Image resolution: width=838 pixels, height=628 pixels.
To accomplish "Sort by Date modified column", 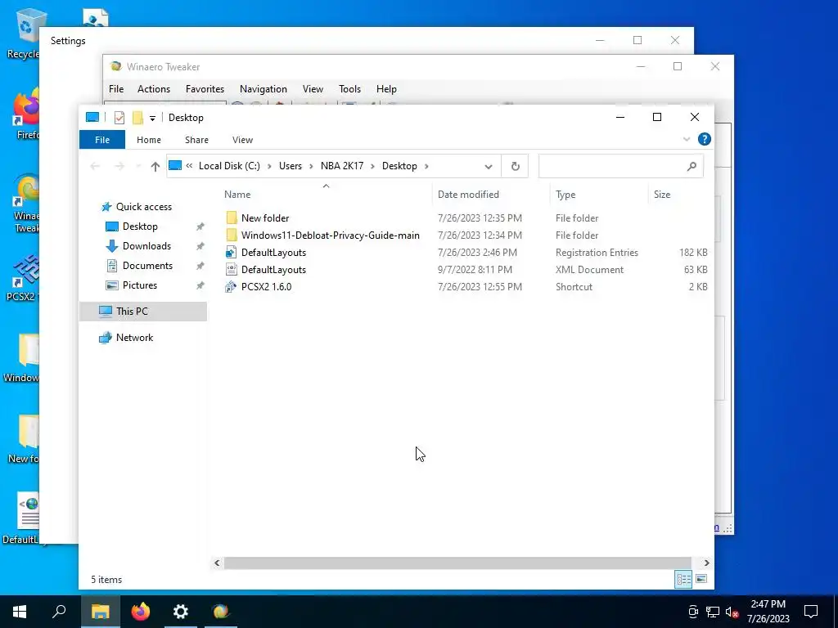I will point(468,195).
